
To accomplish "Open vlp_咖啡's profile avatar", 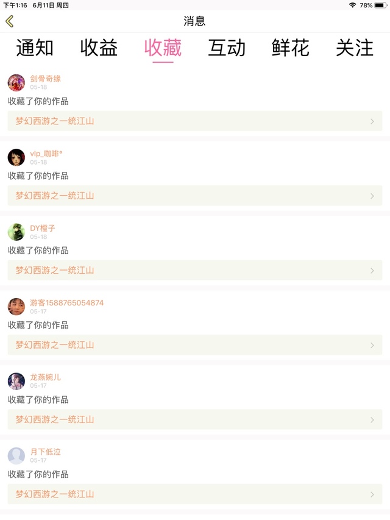I will 16,157.
